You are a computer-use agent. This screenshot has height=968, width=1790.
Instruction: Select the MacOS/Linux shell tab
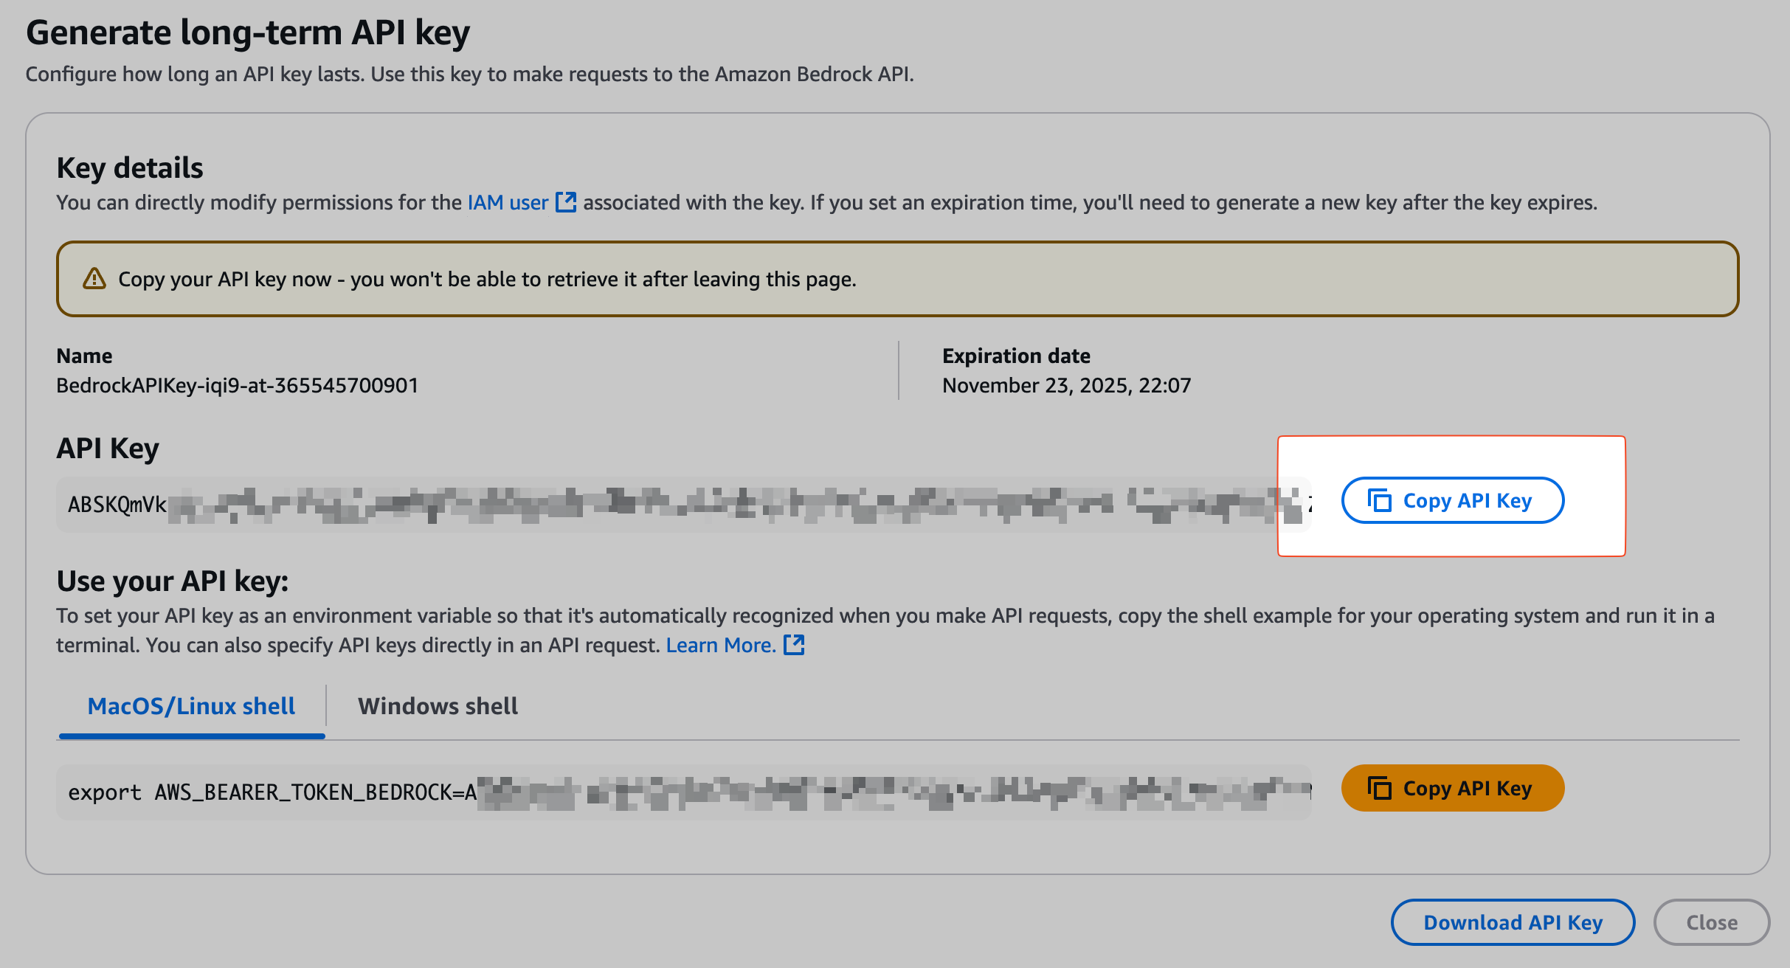pyautogui.click(x=192, y=705)
